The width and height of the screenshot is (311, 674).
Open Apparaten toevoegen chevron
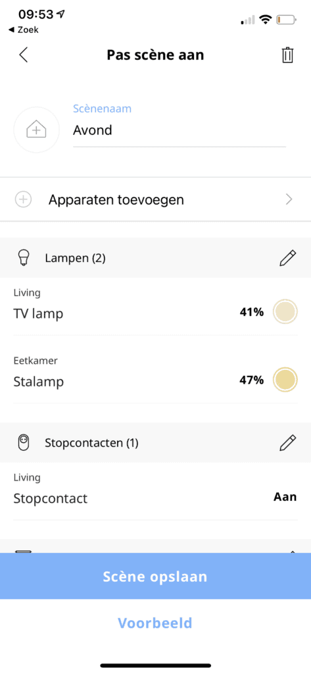tap(289, 199)
